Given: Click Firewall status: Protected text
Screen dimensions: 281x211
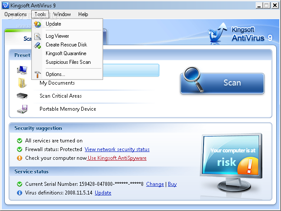Looking at the screenshot, I should [54, 149].
